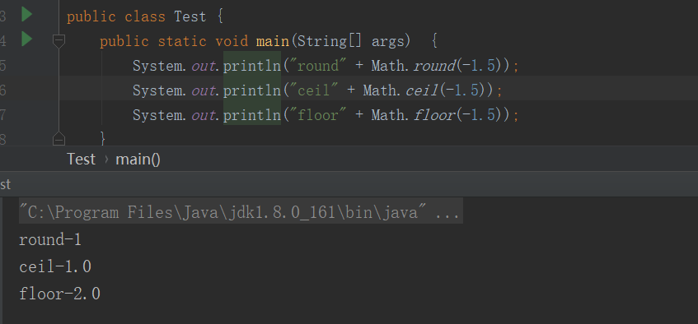Click the ceil method in Math.ceil call
This screenshot has height=324, width=698.
(x=422, y=91)
